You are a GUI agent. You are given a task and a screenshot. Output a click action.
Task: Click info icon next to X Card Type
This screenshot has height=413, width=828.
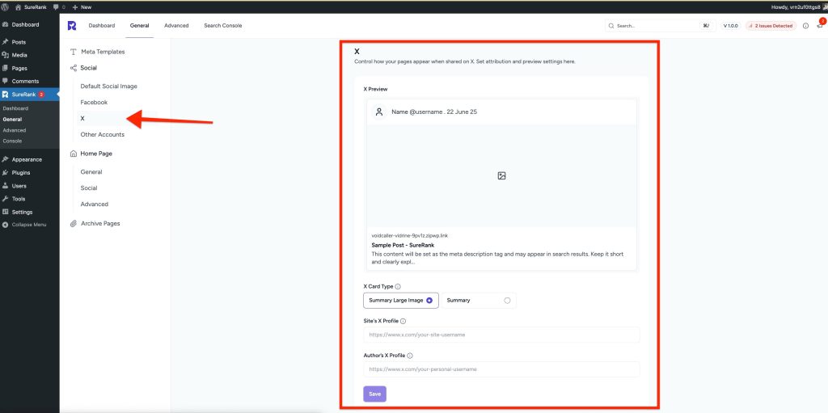(398, 287)
